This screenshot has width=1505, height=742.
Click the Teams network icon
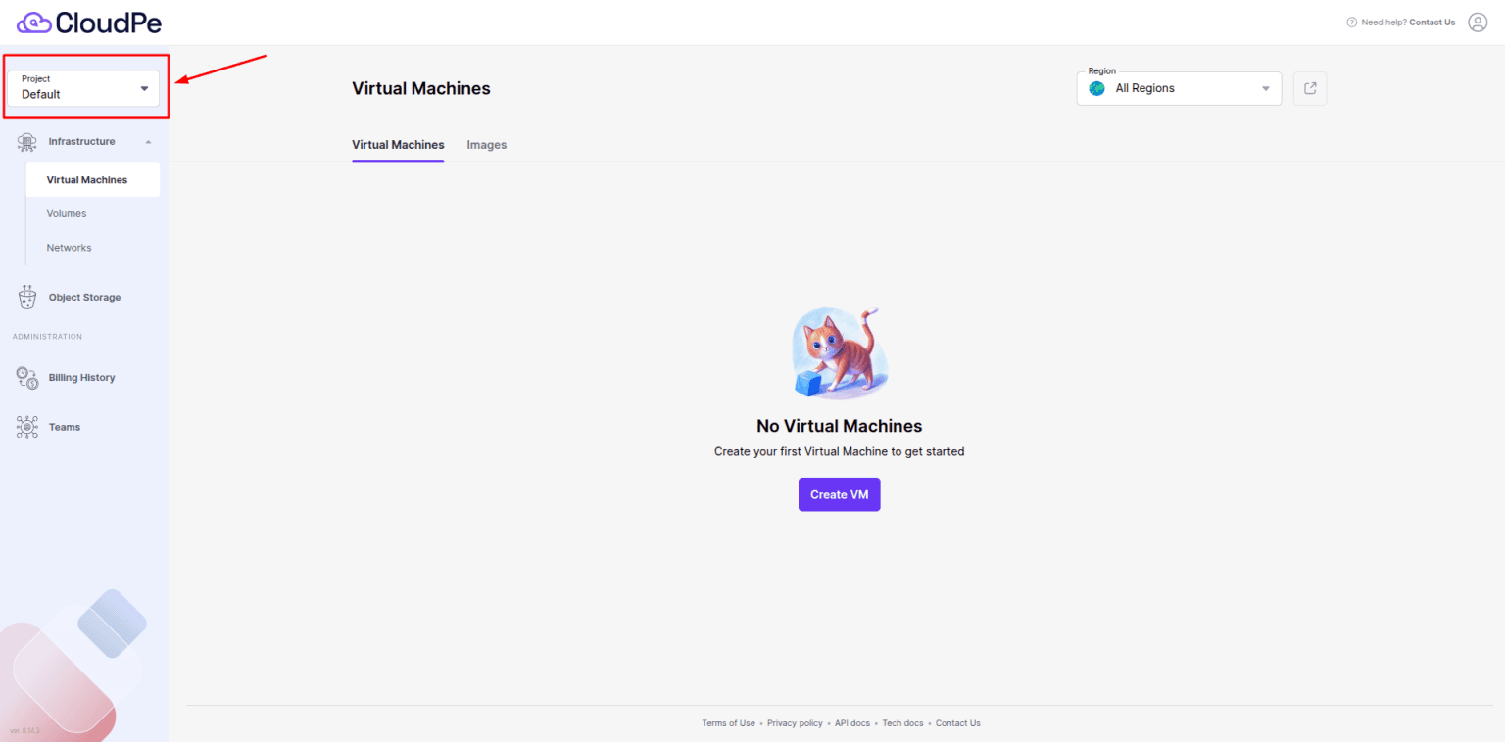27,427
